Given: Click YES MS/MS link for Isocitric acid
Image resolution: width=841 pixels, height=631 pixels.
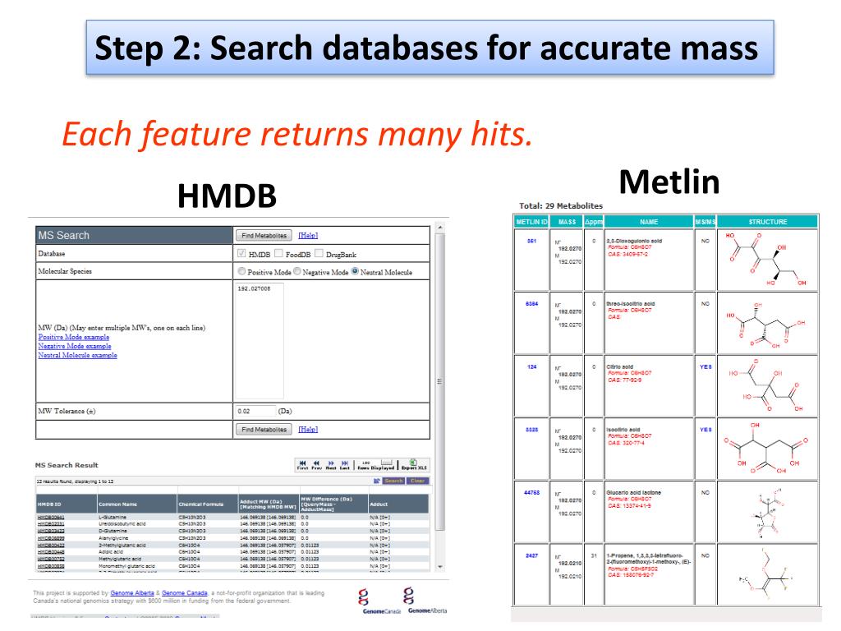Looking at the screenshot, I should pos(705,430).
